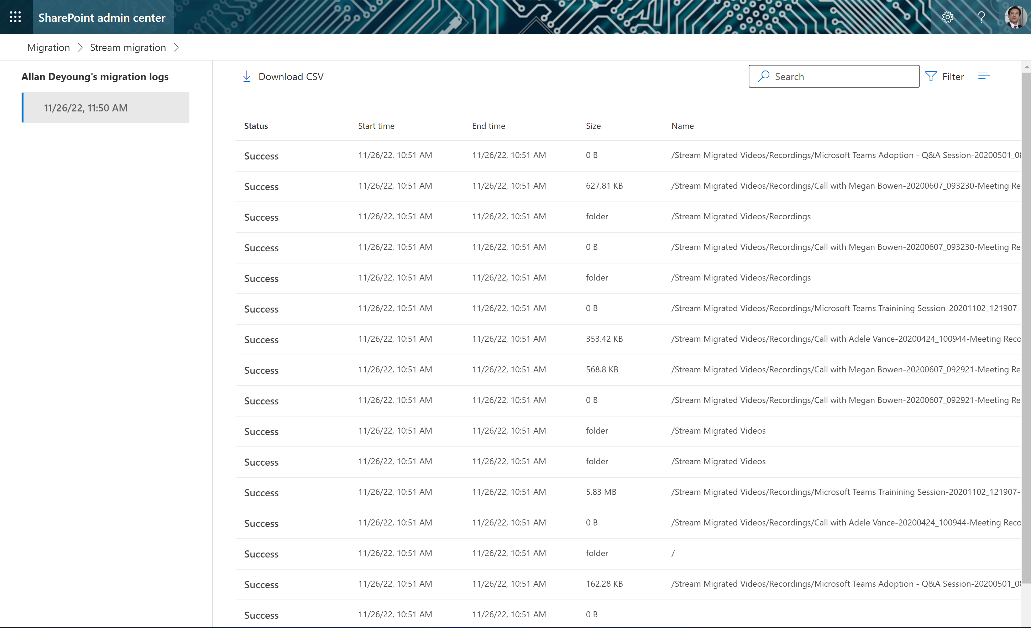Open the Settings gear icon
Image resolution: width=1031 pixels, height=628 pixels.
[947, 17]
